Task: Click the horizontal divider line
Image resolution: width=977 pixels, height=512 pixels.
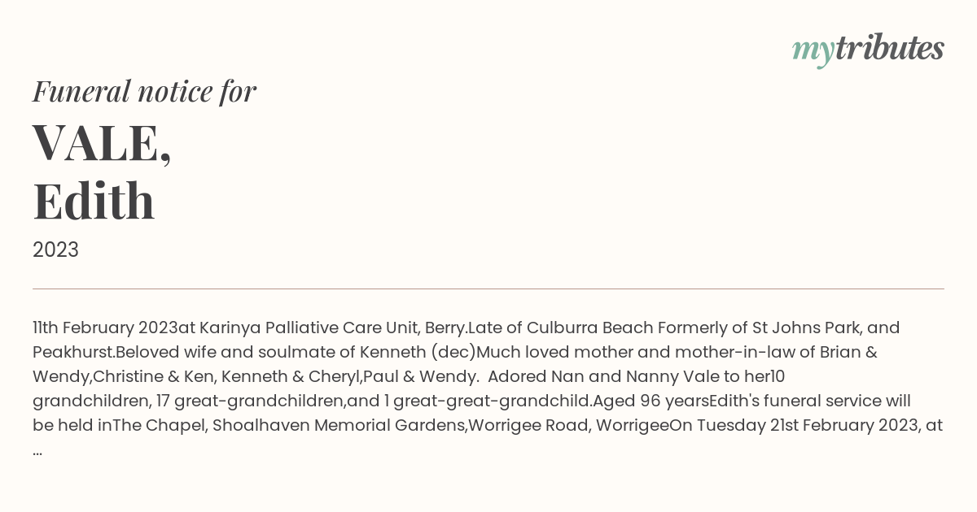Action: tap(488, 289)
